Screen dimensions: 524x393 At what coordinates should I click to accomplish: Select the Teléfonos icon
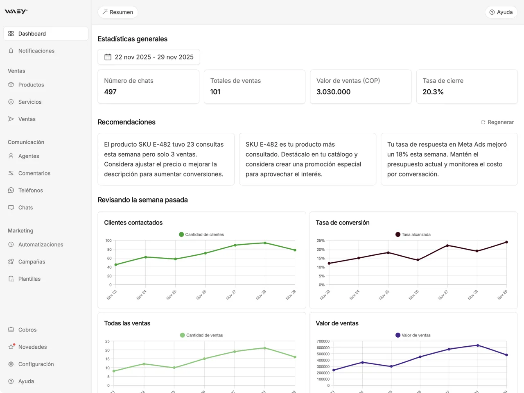click(x=11, y=190)
